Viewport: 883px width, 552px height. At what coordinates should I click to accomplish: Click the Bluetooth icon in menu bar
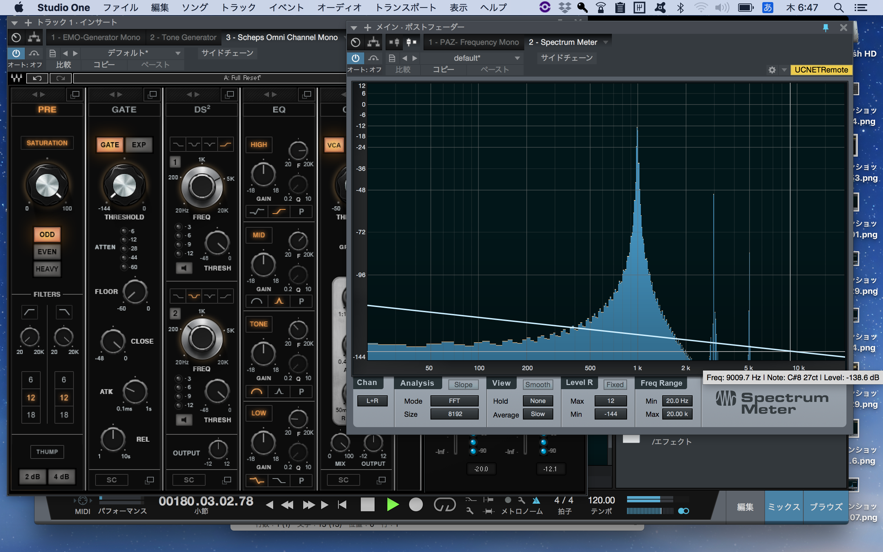[680, 7]
